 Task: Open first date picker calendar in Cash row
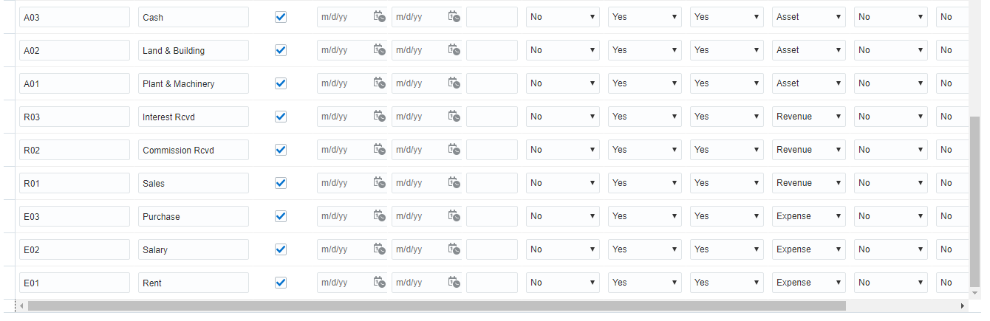(x=379, y=17)
